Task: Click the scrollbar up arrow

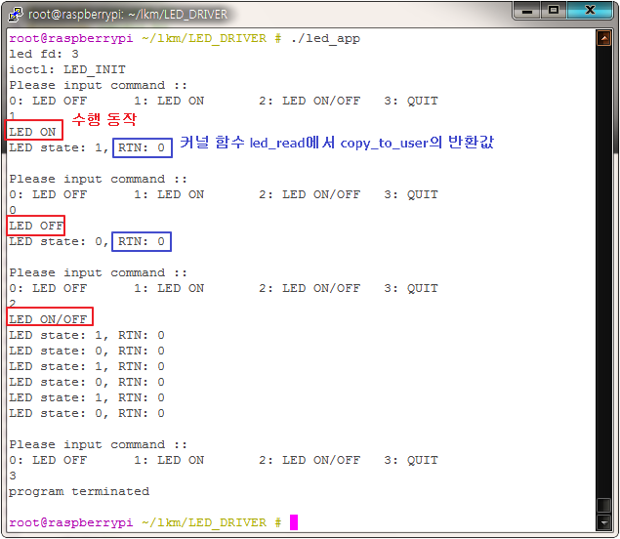Action: tap(603, 38)
